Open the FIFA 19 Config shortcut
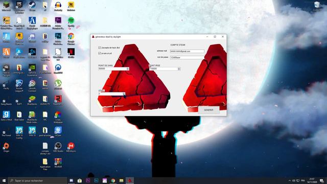This screenshot has height=184, width=327. click(x=19, y=133)
